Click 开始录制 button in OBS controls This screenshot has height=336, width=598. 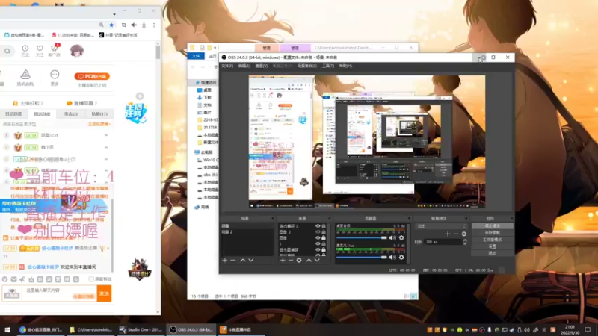click(493, 233)
